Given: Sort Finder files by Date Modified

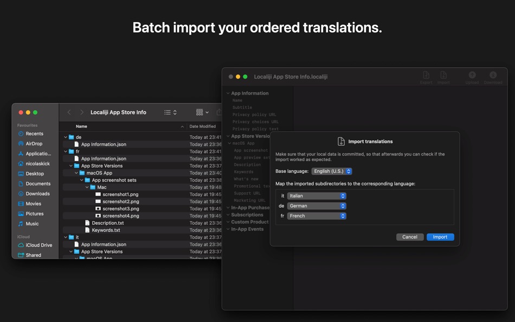Looking at the screenshot, I should coord(202,126).
